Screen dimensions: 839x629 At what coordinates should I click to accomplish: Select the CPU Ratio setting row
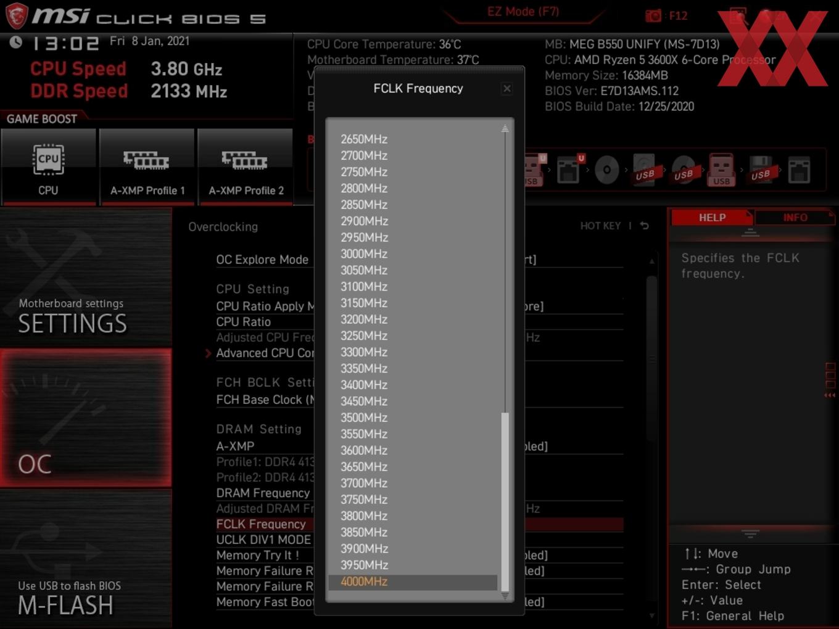pos(243,322)
